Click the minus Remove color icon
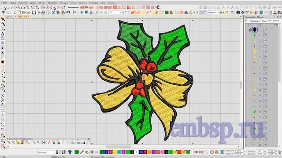 click(96, 152)
